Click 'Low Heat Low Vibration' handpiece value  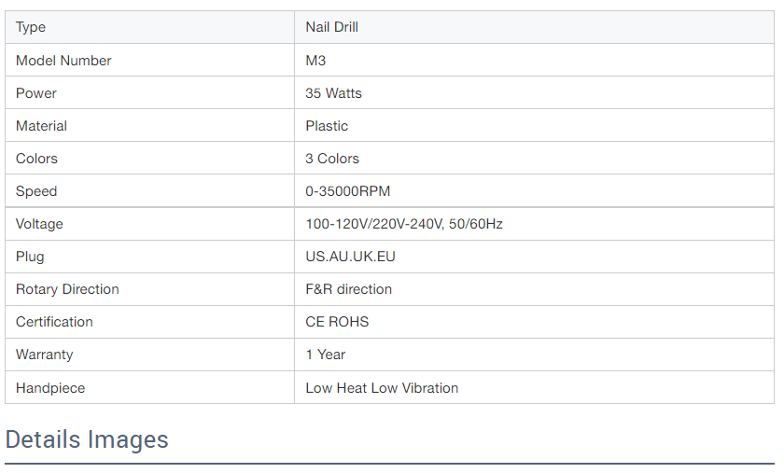[382, 388]
